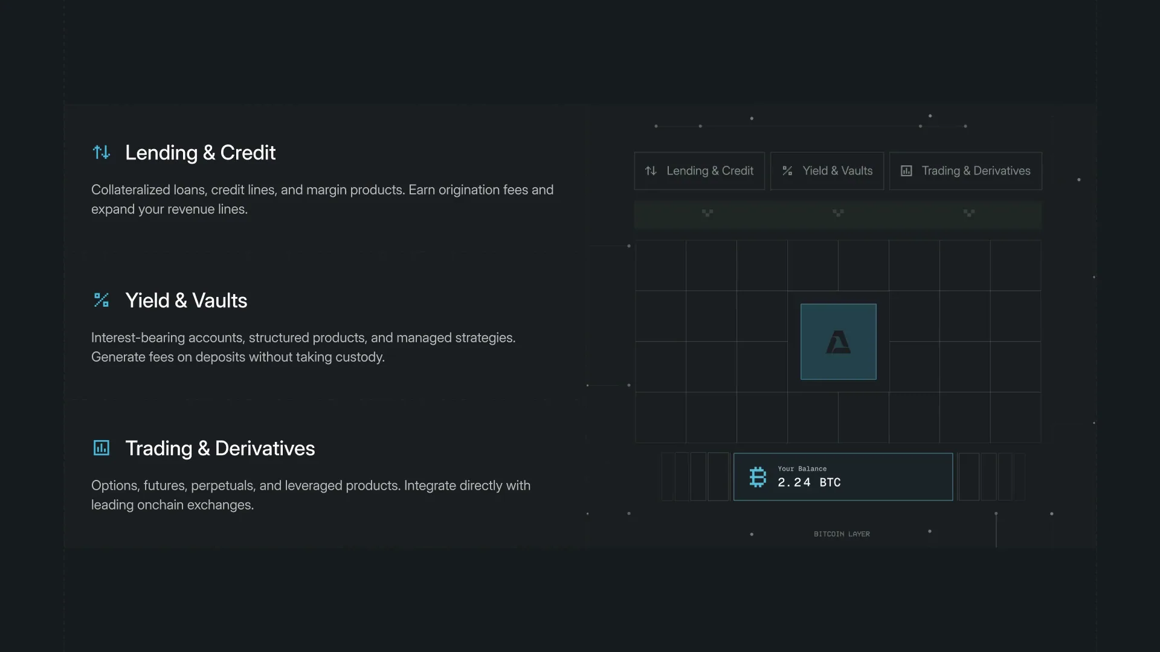Click the chart icon in the Trading & Derivatives tab
This screenshot has height=652, width=1160.
point(906,171)
